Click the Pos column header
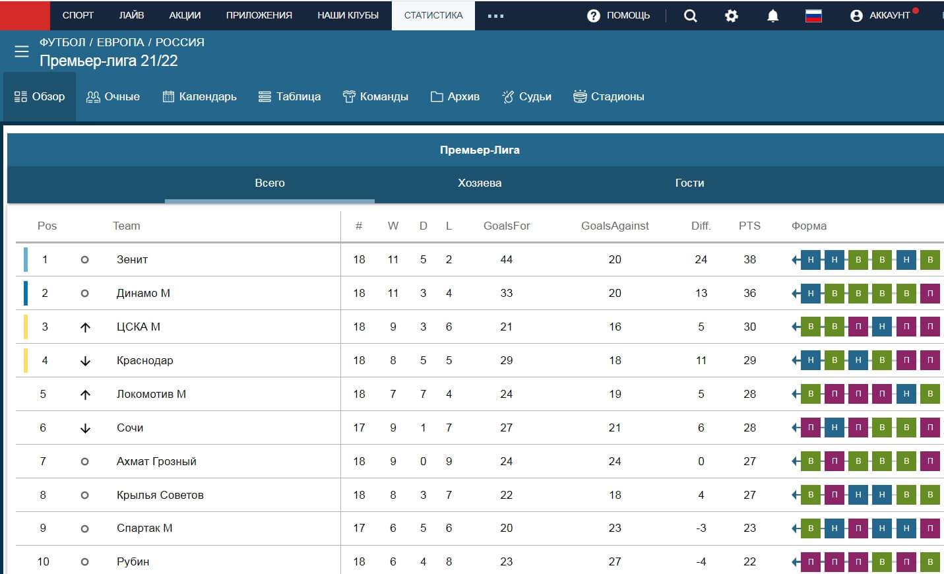The image size is (944, 574). (x=47, y=226)
